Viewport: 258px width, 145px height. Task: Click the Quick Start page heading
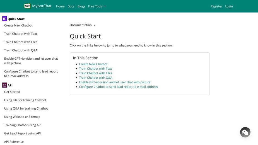point(85,36)
